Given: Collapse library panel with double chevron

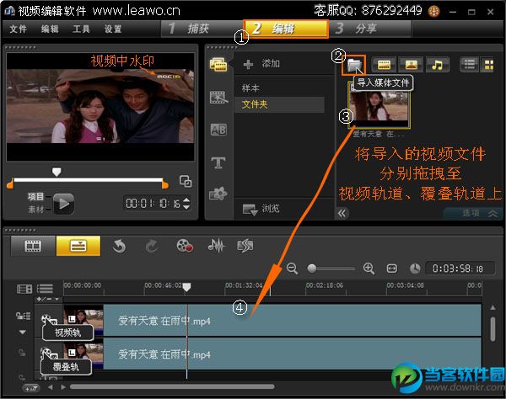Looking at the screenshot, I should click(x=342, y=214).
